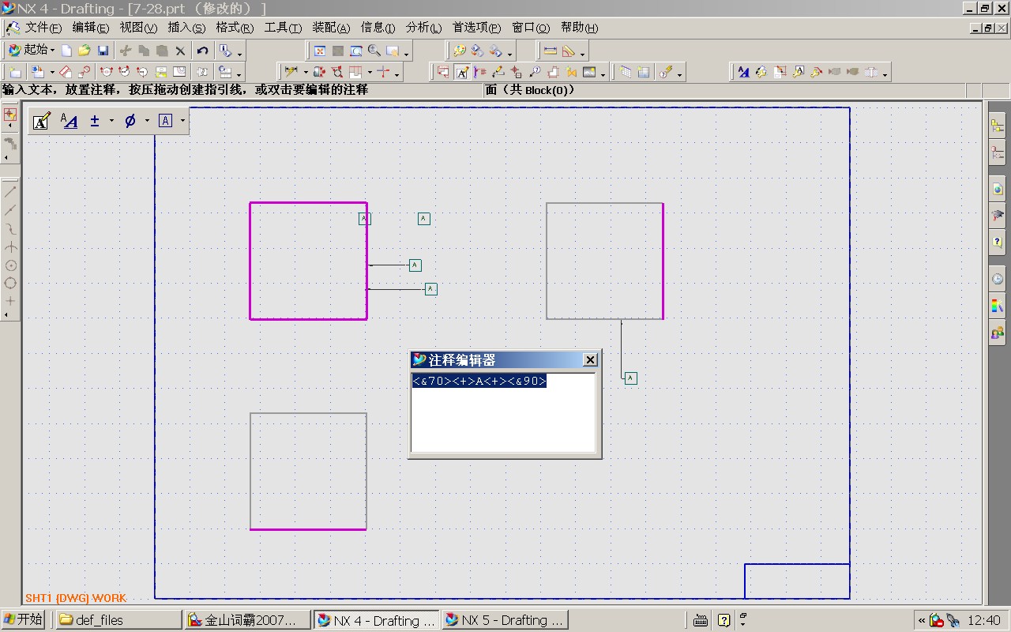Click the clock history icon on right bar
The height and width of the screenshot is (632, 1011).
coord(998,278)
